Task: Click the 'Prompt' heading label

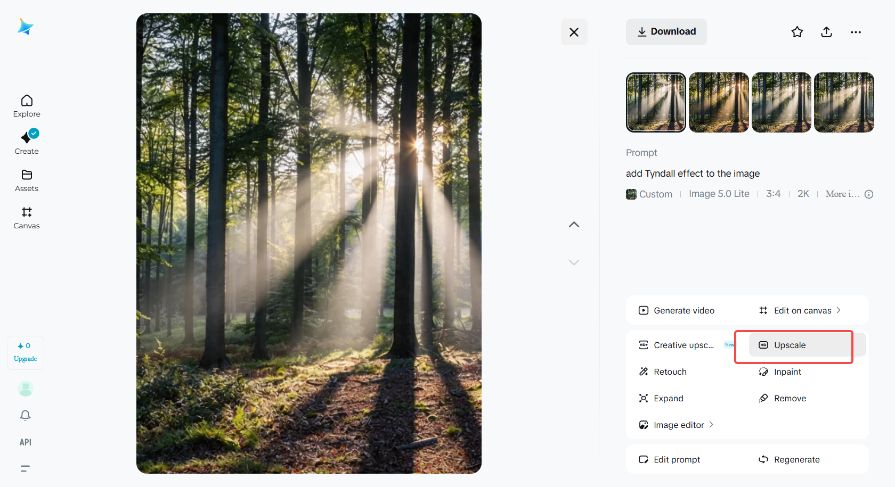Action: tap(641, 153)
